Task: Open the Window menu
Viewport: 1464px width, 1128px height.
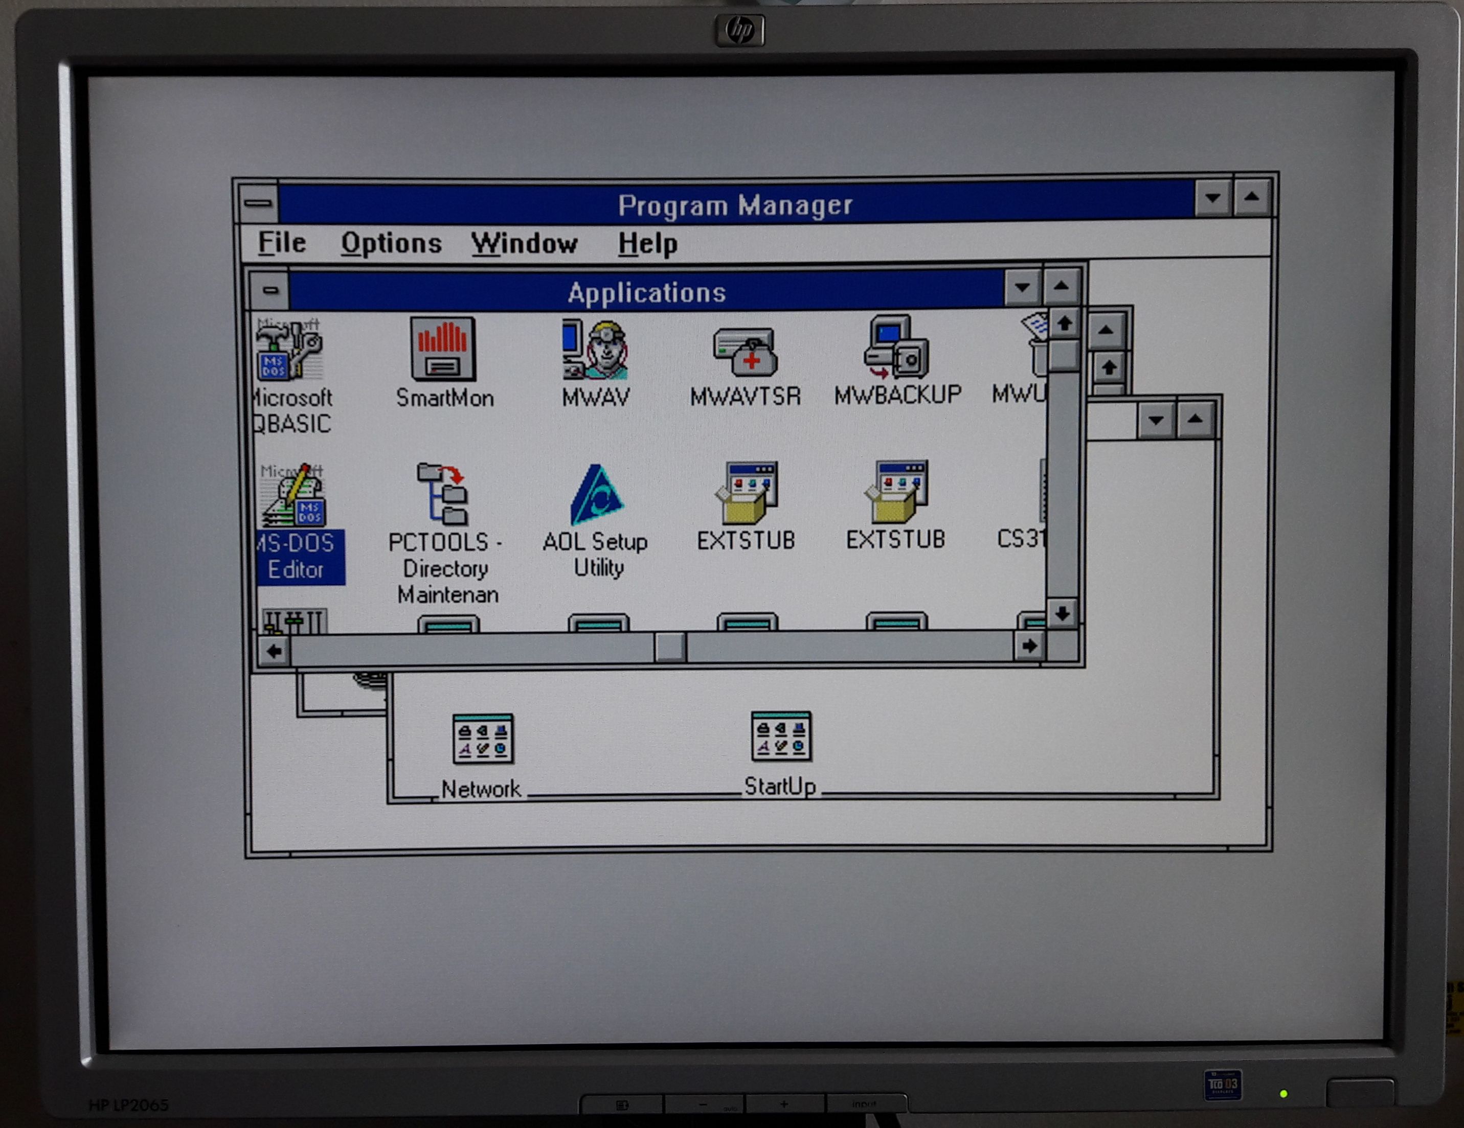Action: (524, 243)
